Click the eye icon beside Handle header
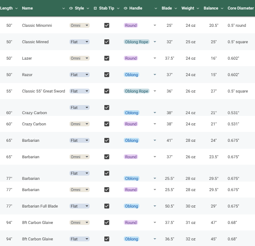 pyautogui.click(x=126, y=8)
